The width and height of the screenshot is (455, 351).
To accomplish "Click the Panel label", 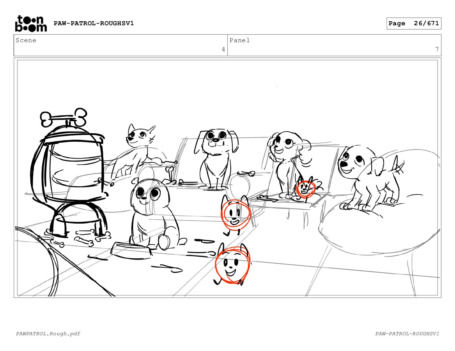I will coord(240,40).
